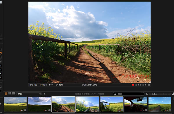Open advanced search ellipsis button
Viewport: 174px width, 114px height.
pyautogui.click(x=142, y=94)
